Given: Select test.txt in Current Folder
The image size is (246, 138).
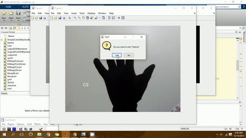Looking at the screenshot, I should 10,43.
